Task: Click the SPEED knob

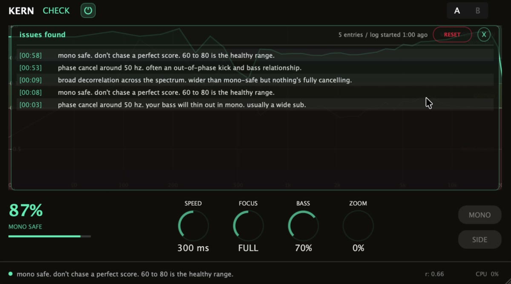Action: point(193,226)
